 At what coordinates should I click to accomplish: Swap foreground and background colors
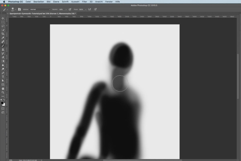4,100
